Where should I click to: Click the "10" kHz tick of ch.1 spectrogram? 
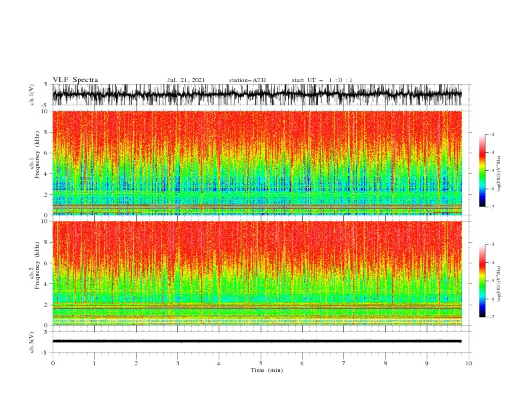coord(45,111)
